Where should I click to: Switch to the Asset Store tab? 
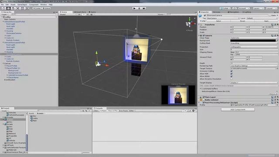[x=80, y=12]
